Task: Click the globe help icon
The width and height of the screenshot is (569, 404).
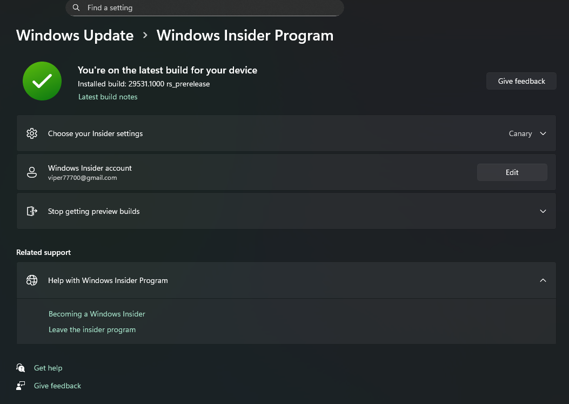Action: [x=32, y=280]
